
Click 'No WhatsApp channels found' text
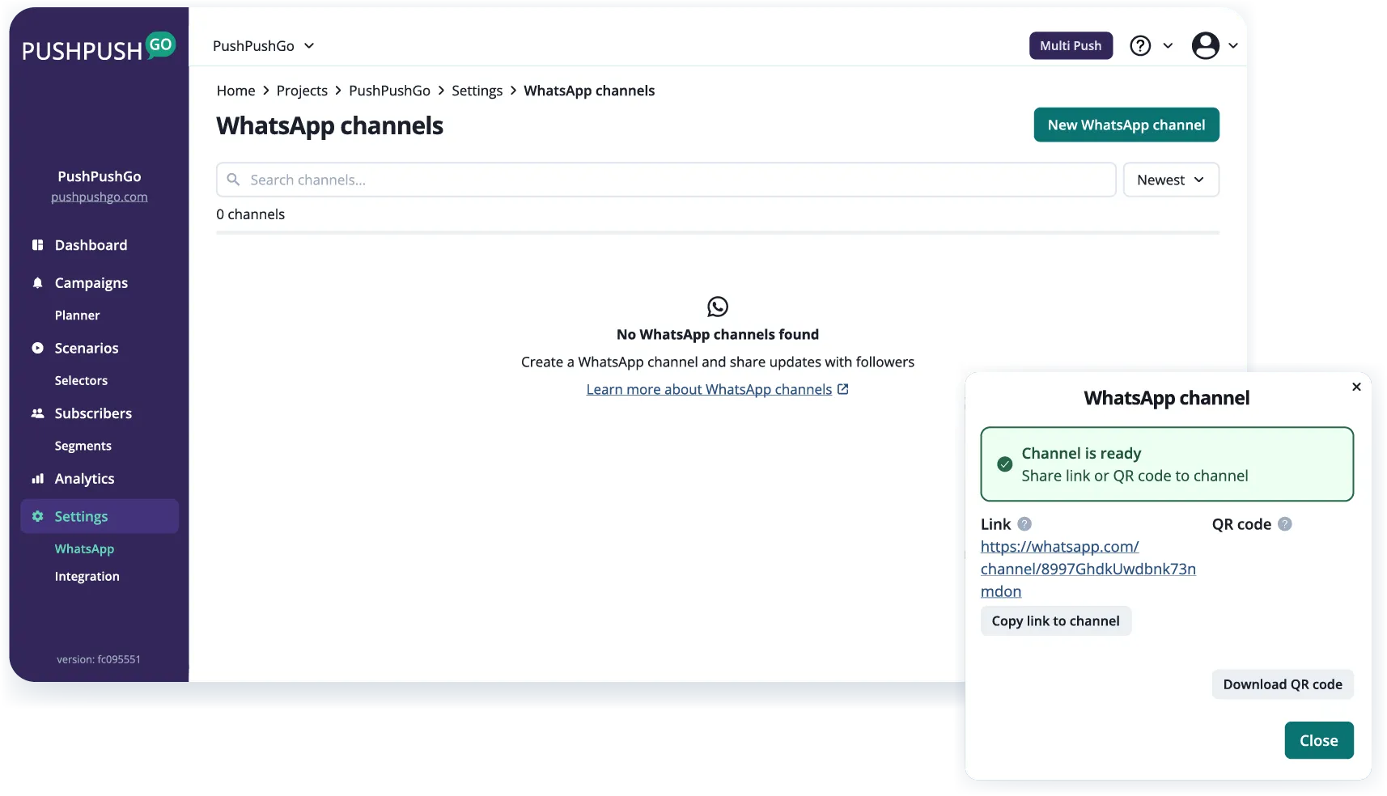pyautogui.click(x=718, y=334)
